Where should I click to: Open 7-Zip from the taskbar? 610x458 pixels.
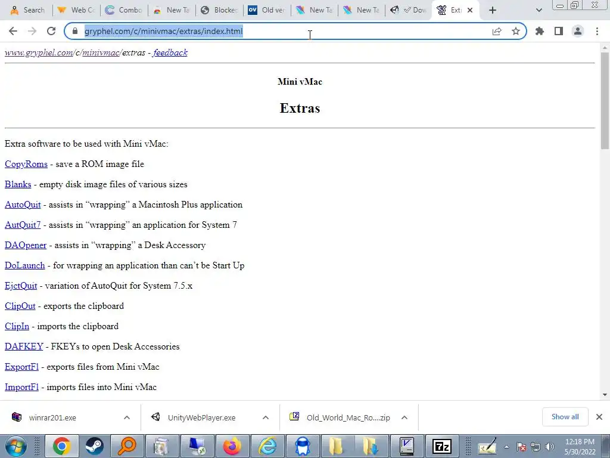[442, 446]
